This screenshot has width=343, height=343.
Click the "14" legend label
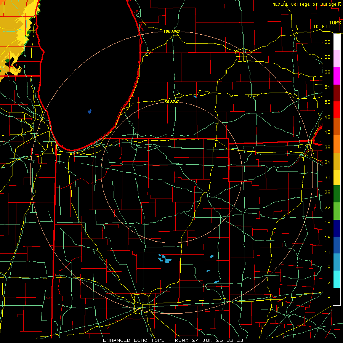(327, 237)
